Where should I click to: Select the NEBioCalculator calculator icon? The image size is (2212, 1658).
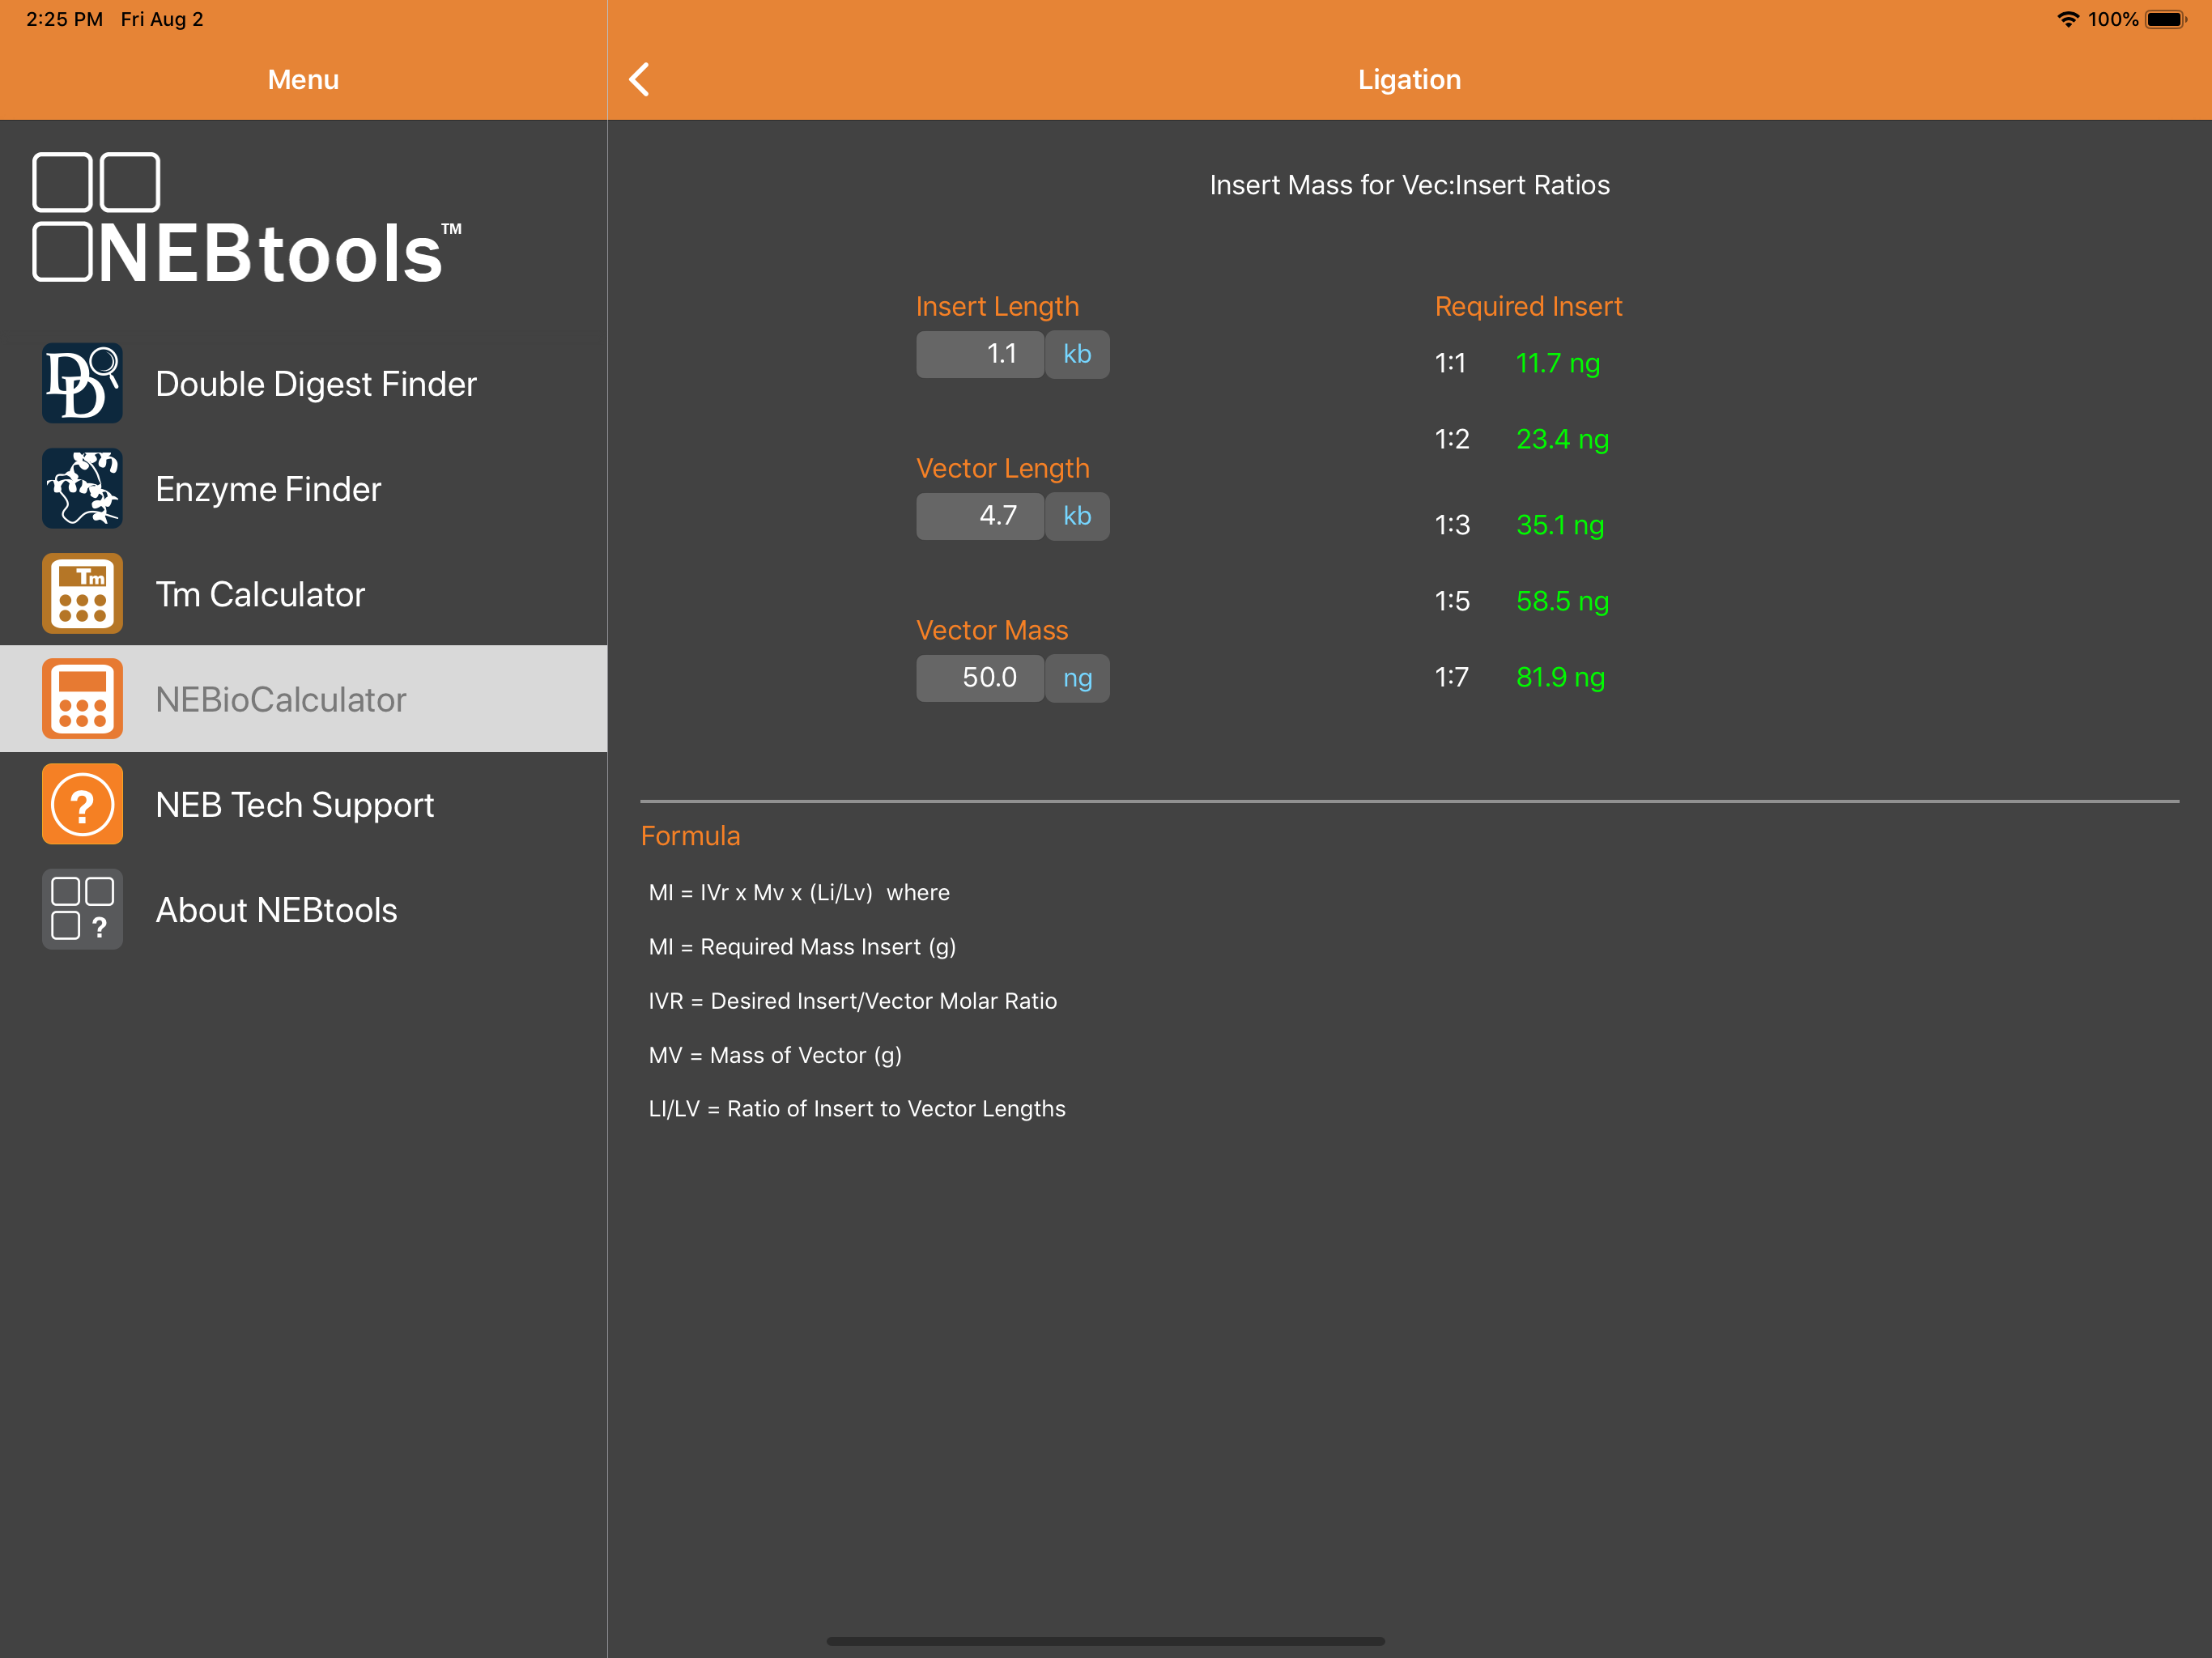pos(82,699)
